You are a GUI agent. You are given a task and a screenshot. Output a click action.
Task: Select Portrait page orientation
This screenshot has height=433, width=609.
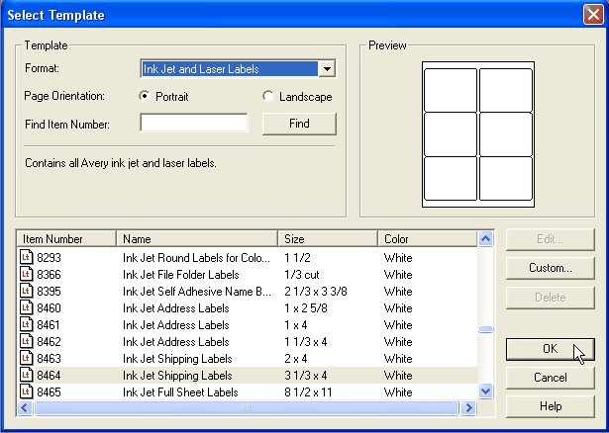146,97
